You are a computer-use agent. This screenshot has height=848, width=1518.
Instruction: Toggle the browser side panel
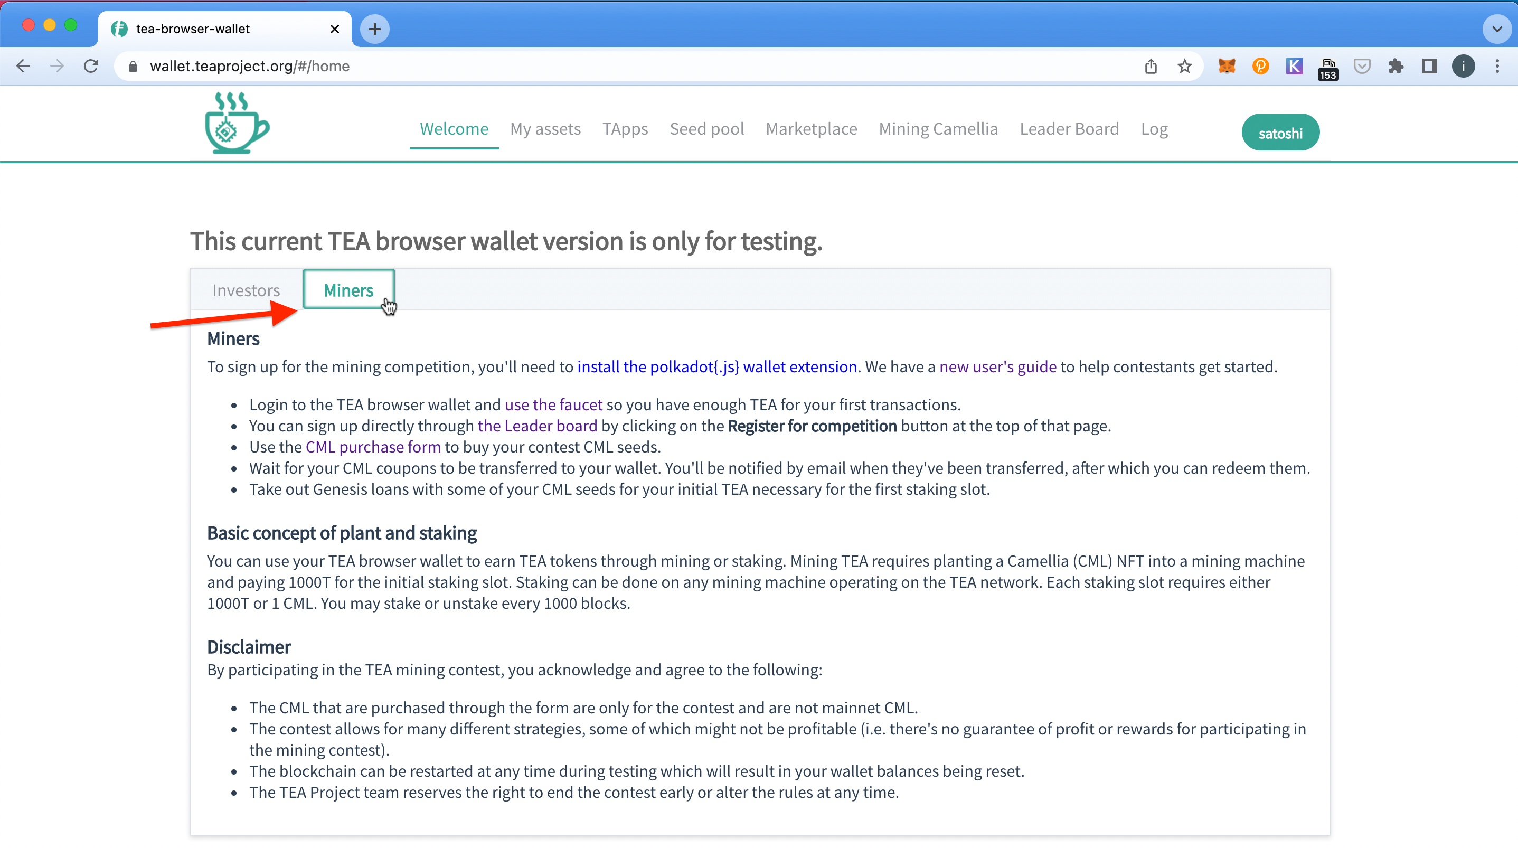coord(1430,66)
